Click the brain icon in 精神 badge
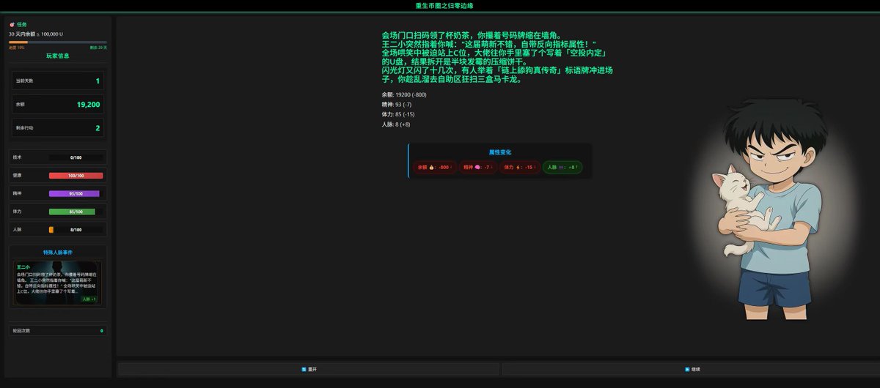The image size is (880, 388). click(477, 168)
